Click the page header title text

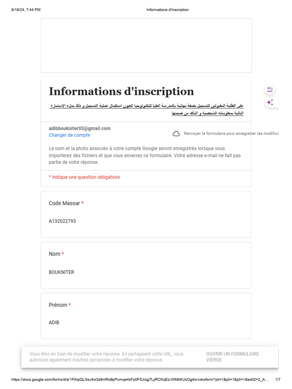(167, 10)
